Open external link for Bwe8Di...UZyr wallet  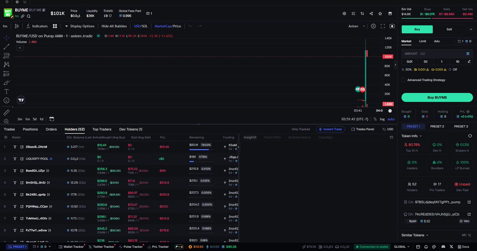pyautogui.click(x=22, y=171)
